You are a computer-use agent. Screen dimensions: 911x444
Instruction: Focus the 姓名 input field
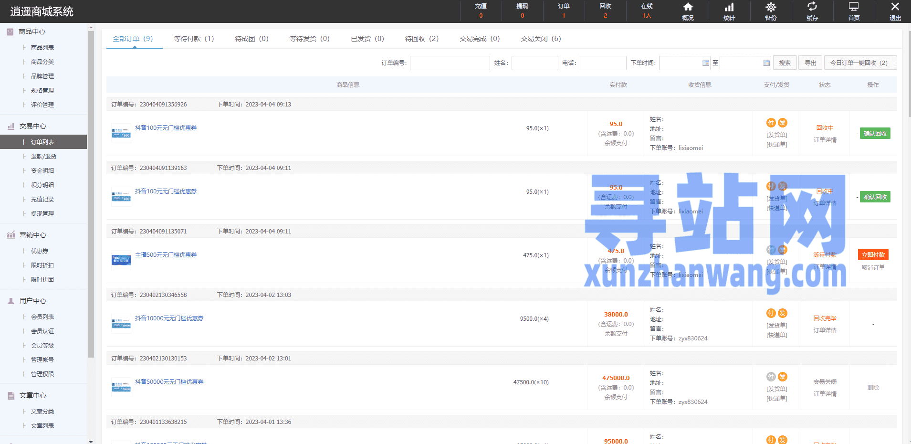pos(534,63)
